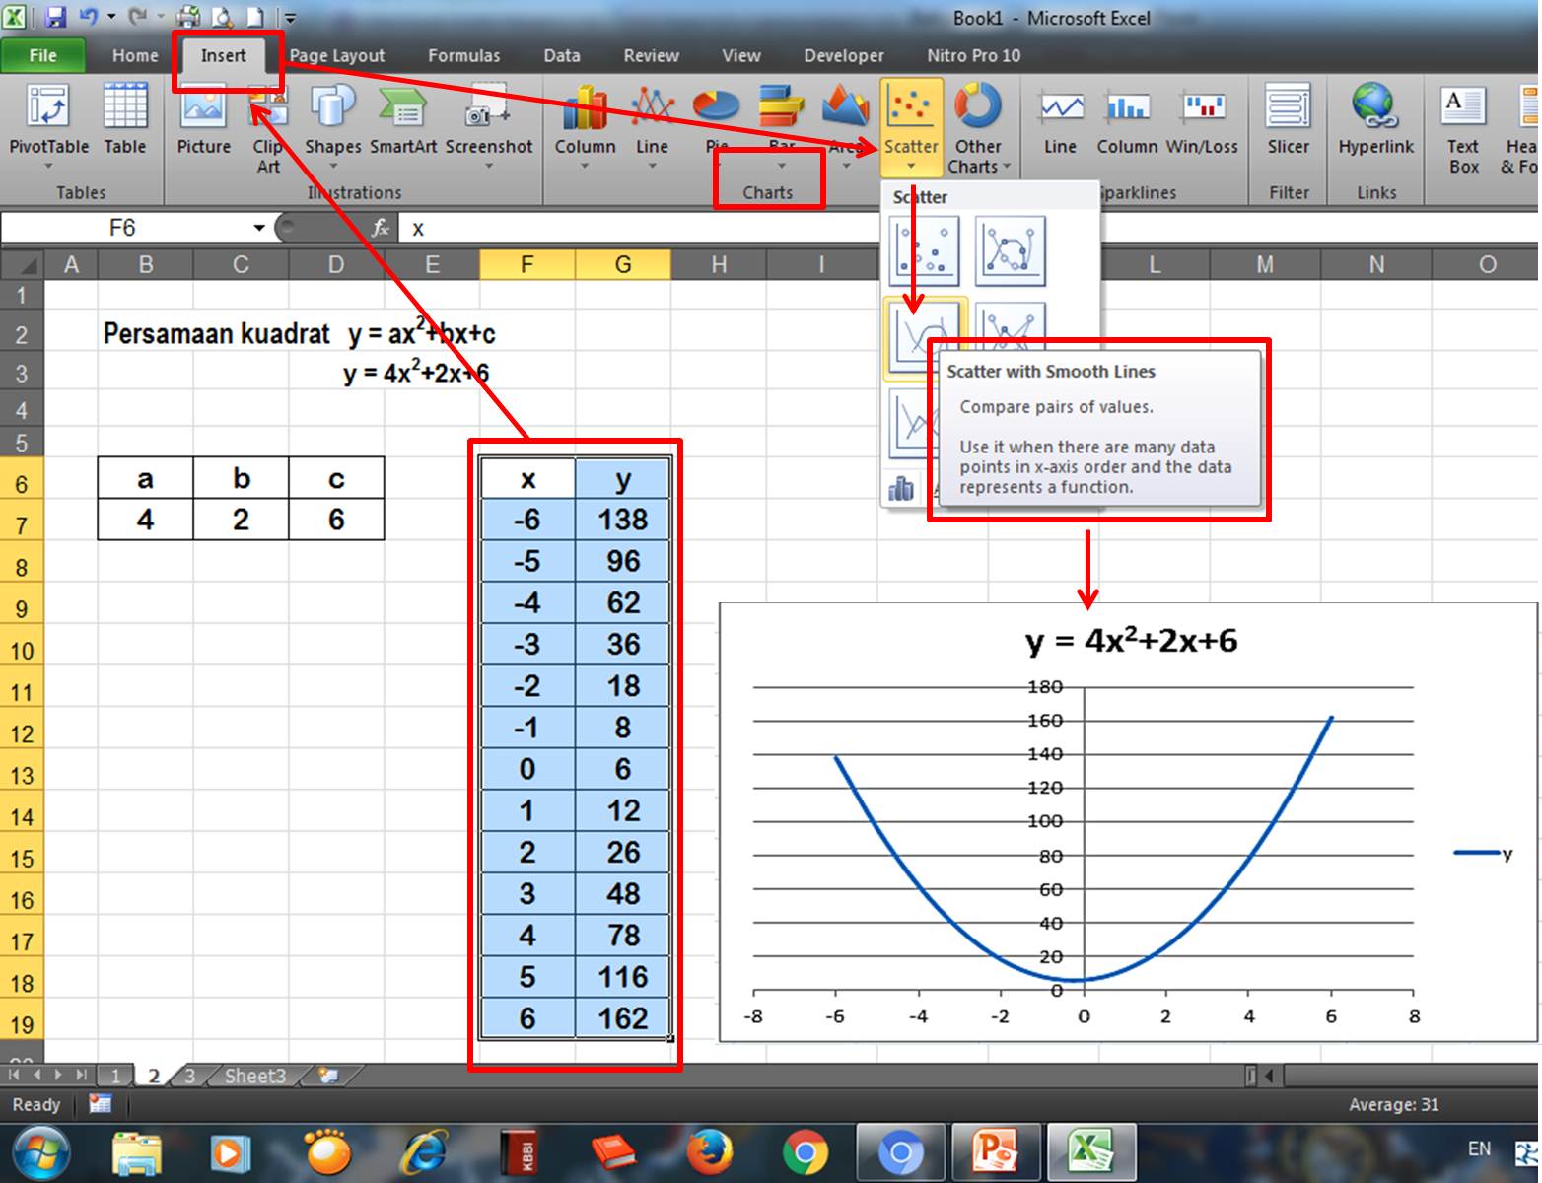1542x1183 pixels.
Task: Select sheet tab 3
Action: point(190,1076)
